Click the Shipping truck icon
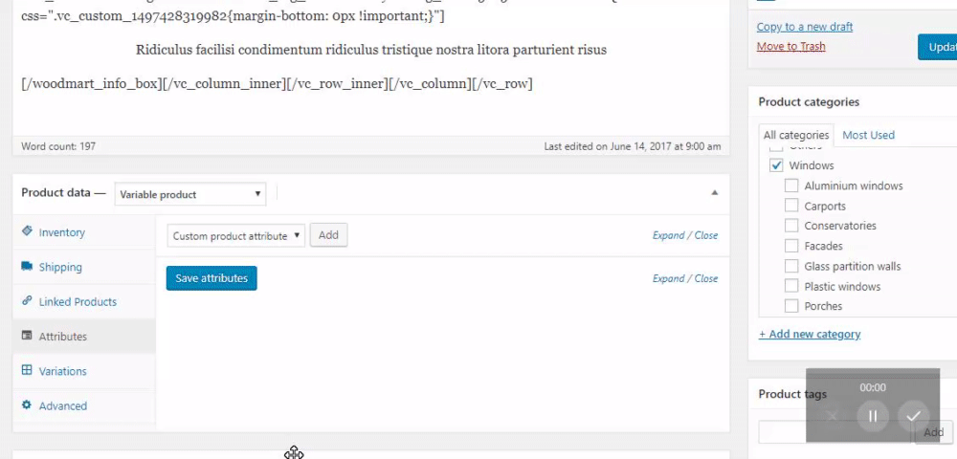The width and height of the screenshot is (957, 459). [x=27, y=267]
